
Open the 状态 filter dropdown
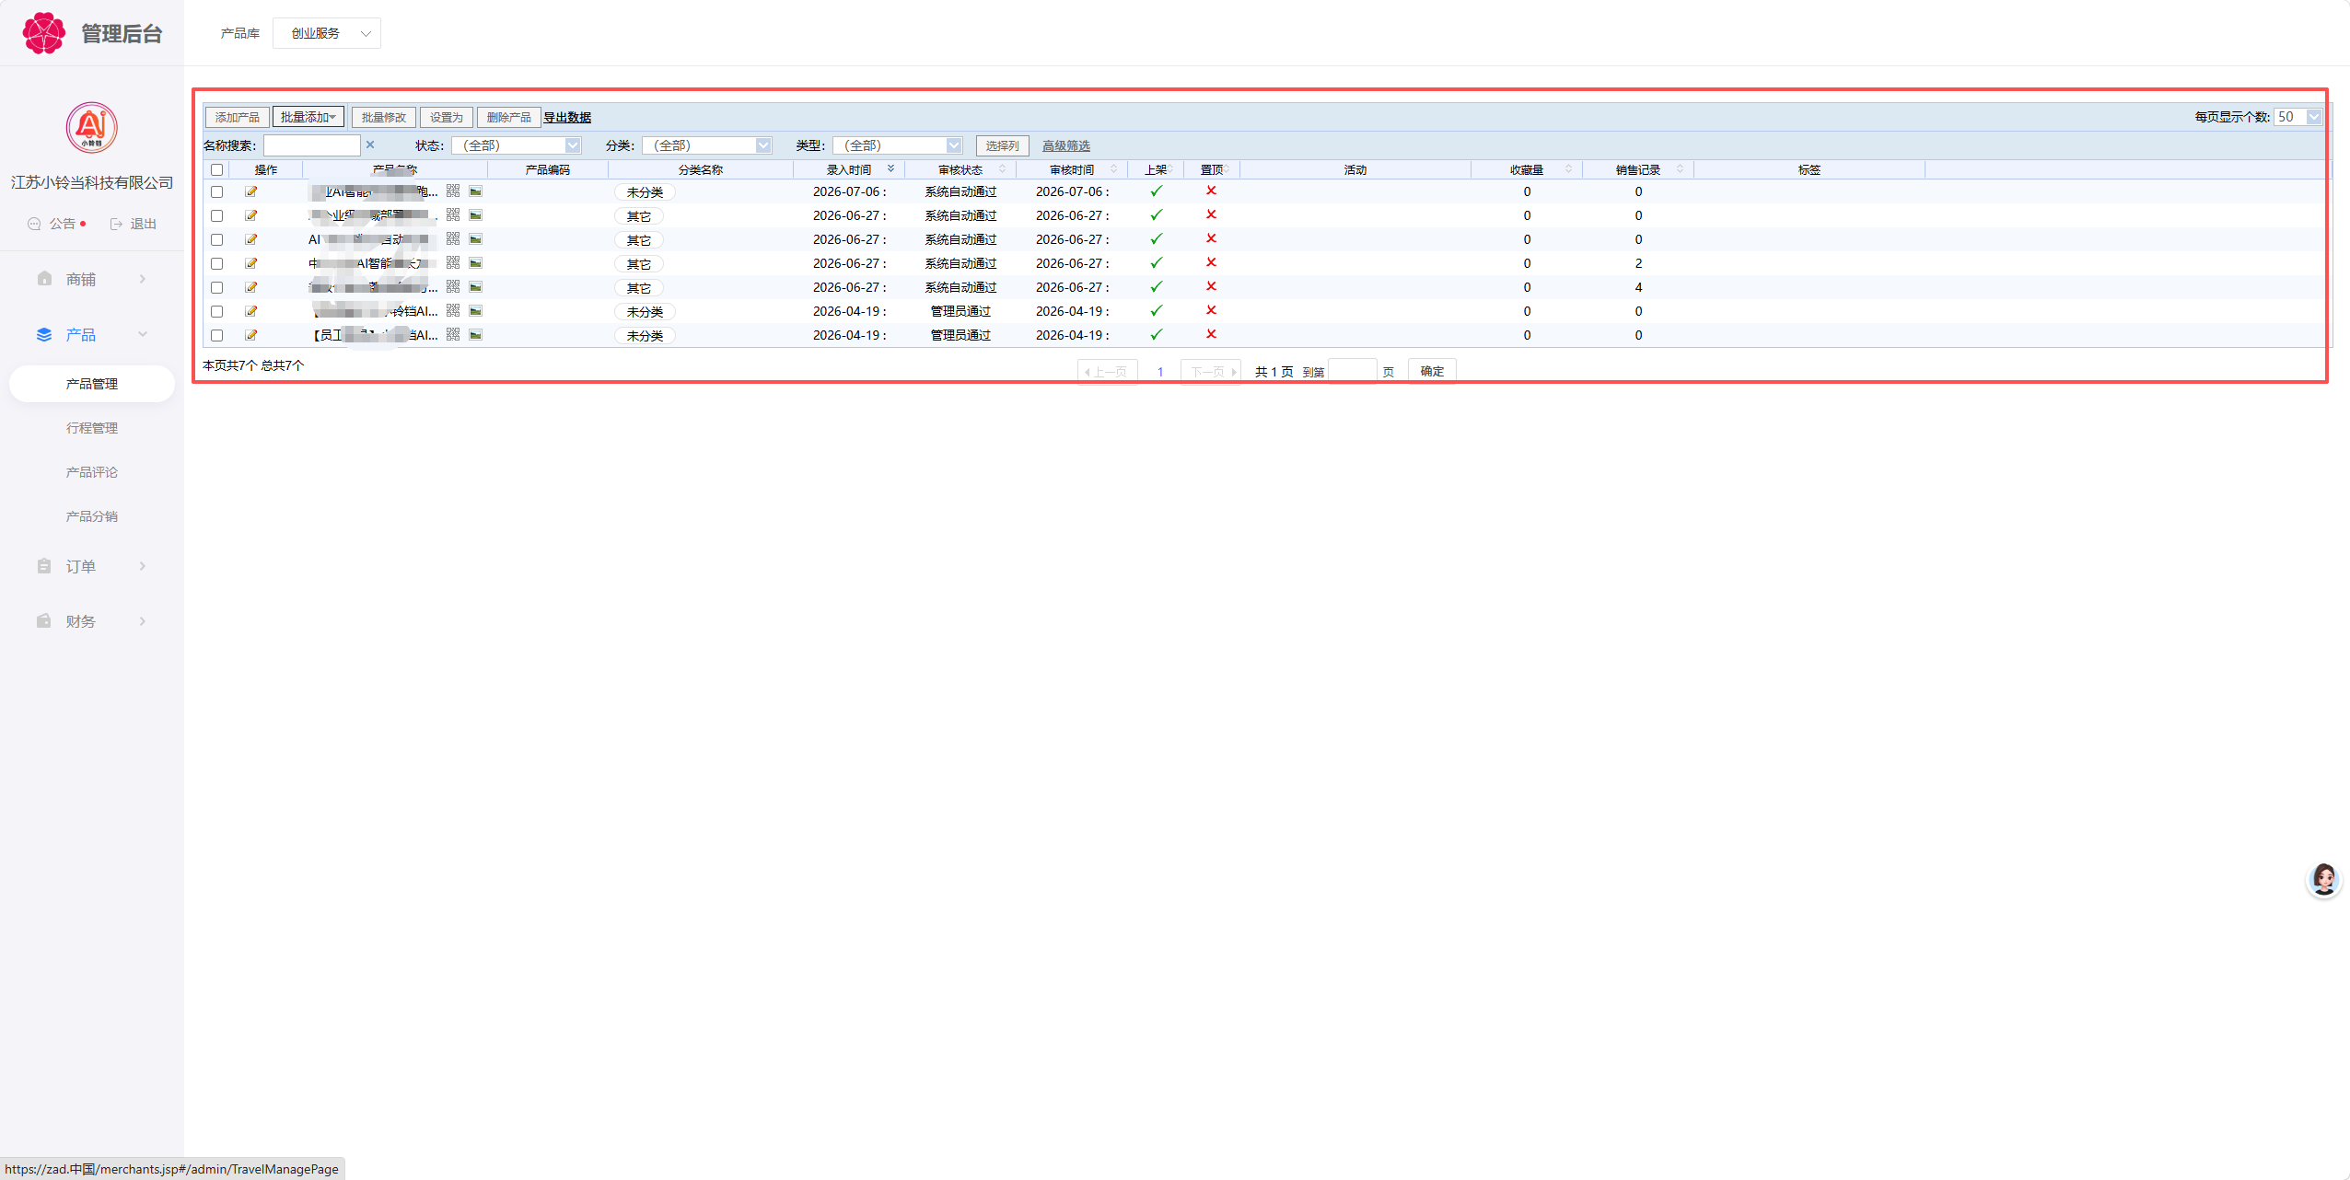coord(517,145)
